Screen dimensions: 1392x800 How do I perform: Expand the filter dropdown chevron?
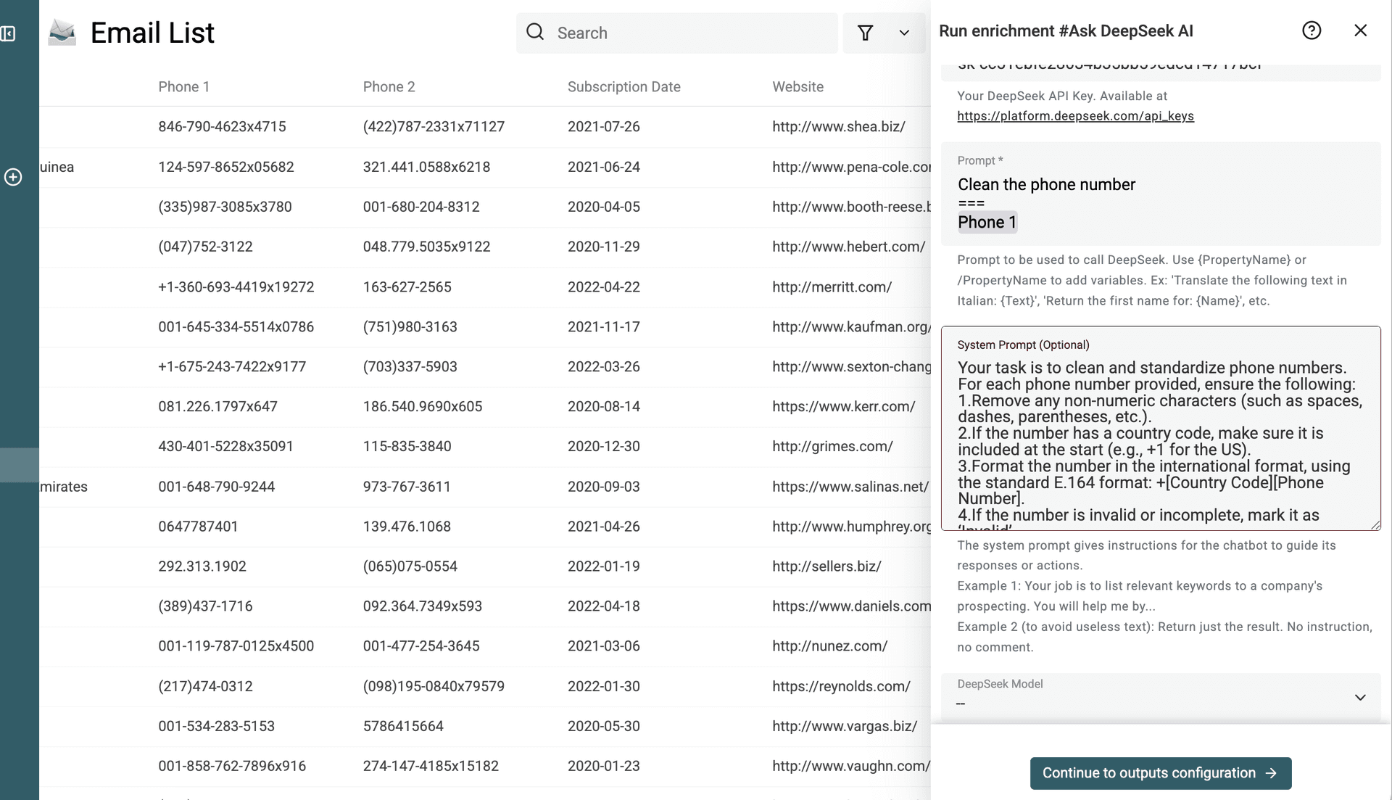click(x=903, y=33)
